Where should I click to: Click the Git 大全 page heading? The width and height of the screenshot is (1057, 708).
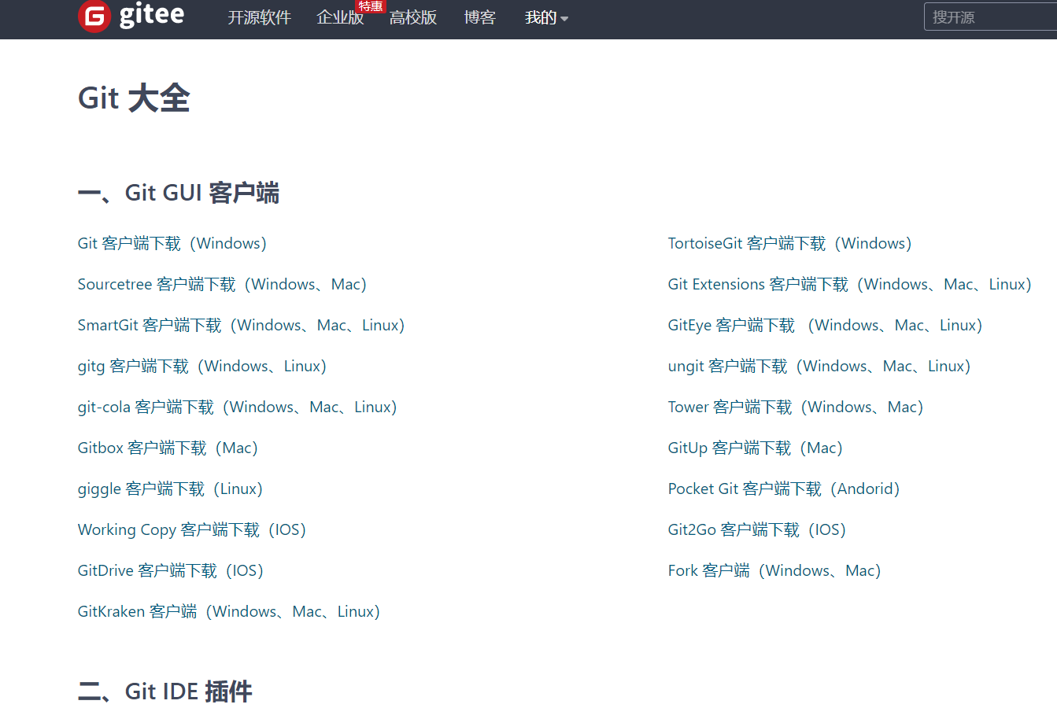[x=134, y=99]
